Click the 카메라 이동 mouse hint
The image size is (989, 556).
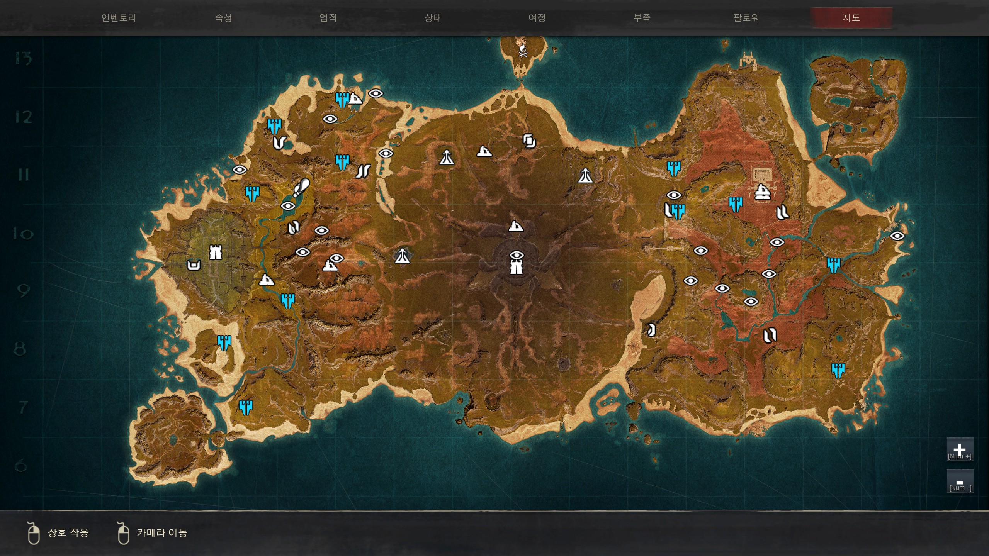tap(152, 533)
